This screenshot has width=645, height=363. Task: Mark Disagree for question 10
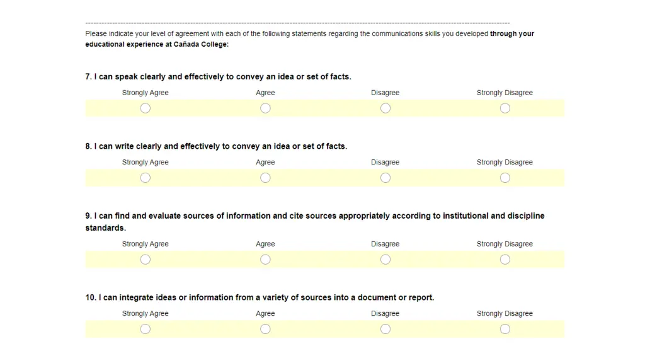(385, 329)
